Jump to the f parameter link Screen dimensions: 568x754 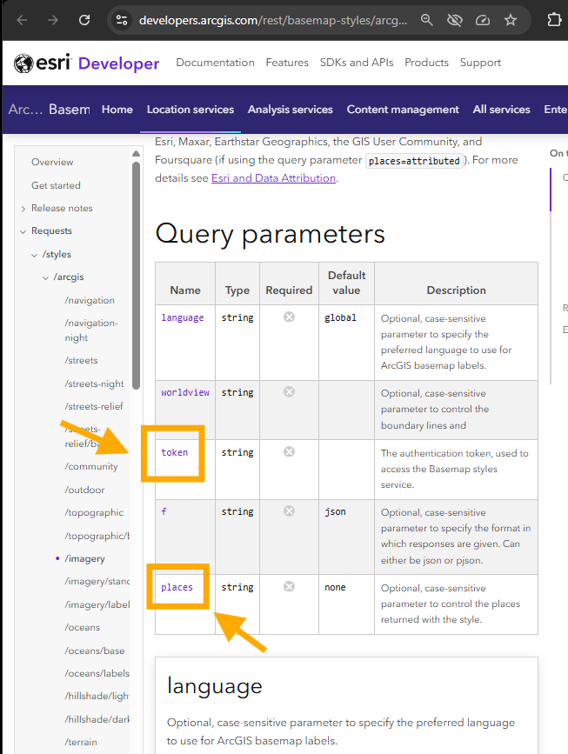[164, 511]
